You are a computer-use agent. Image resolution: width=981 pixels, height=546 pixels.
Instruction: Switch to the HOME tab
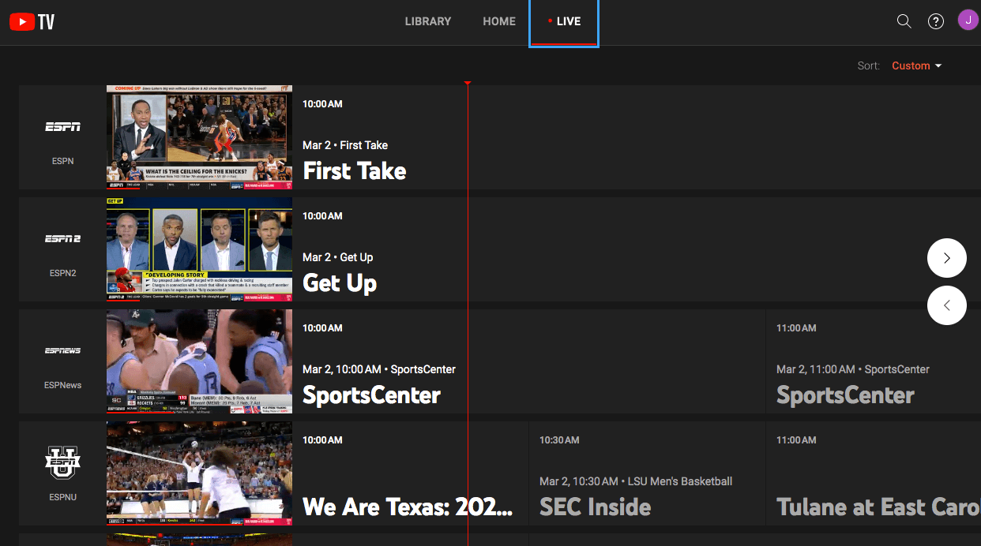point(498,21)
